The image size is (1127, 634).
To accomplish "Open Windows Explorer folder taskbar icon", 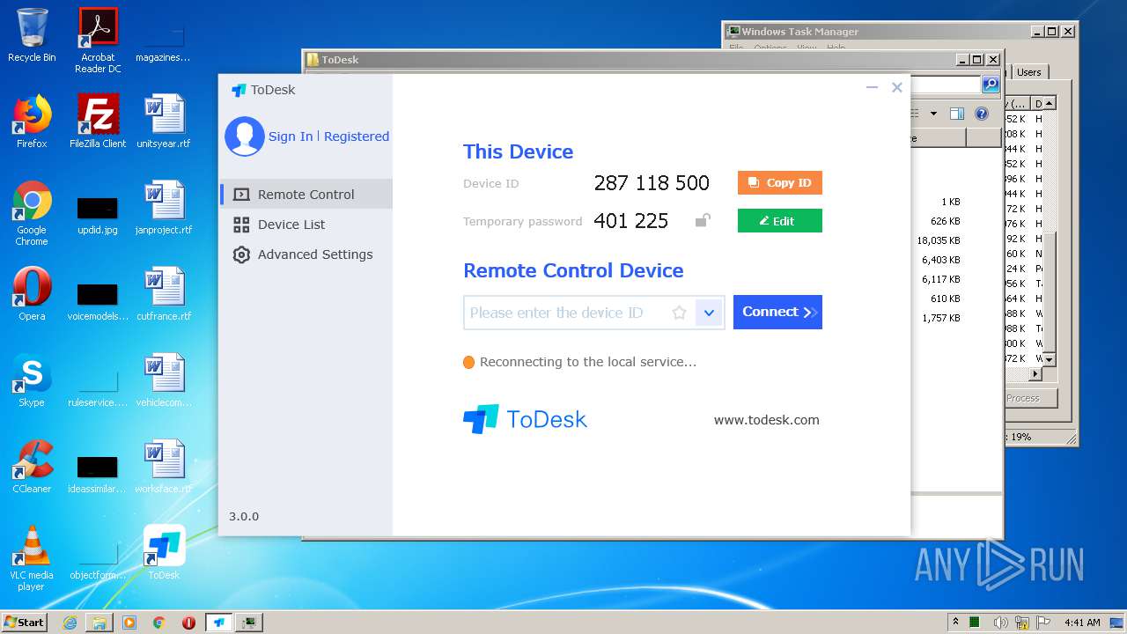I will click(x=99, y=623).
